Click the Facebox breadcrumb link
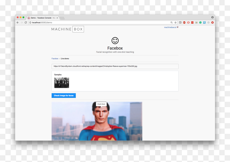The image size is (230, 162). pyautogui.click(x=55, y=59)
